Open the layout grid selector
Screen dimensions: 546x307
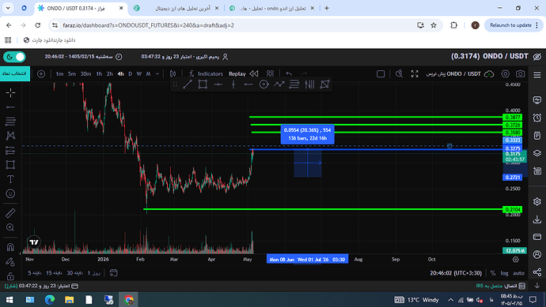[270, 73]
